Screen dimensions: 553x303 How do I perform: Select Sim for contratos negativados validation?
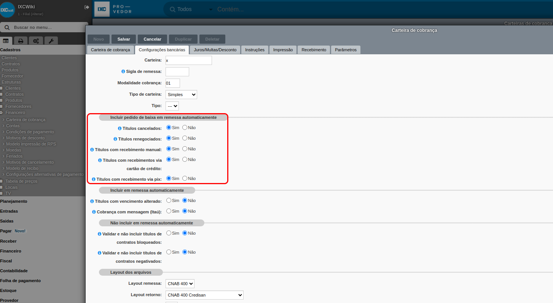point(169,252)
